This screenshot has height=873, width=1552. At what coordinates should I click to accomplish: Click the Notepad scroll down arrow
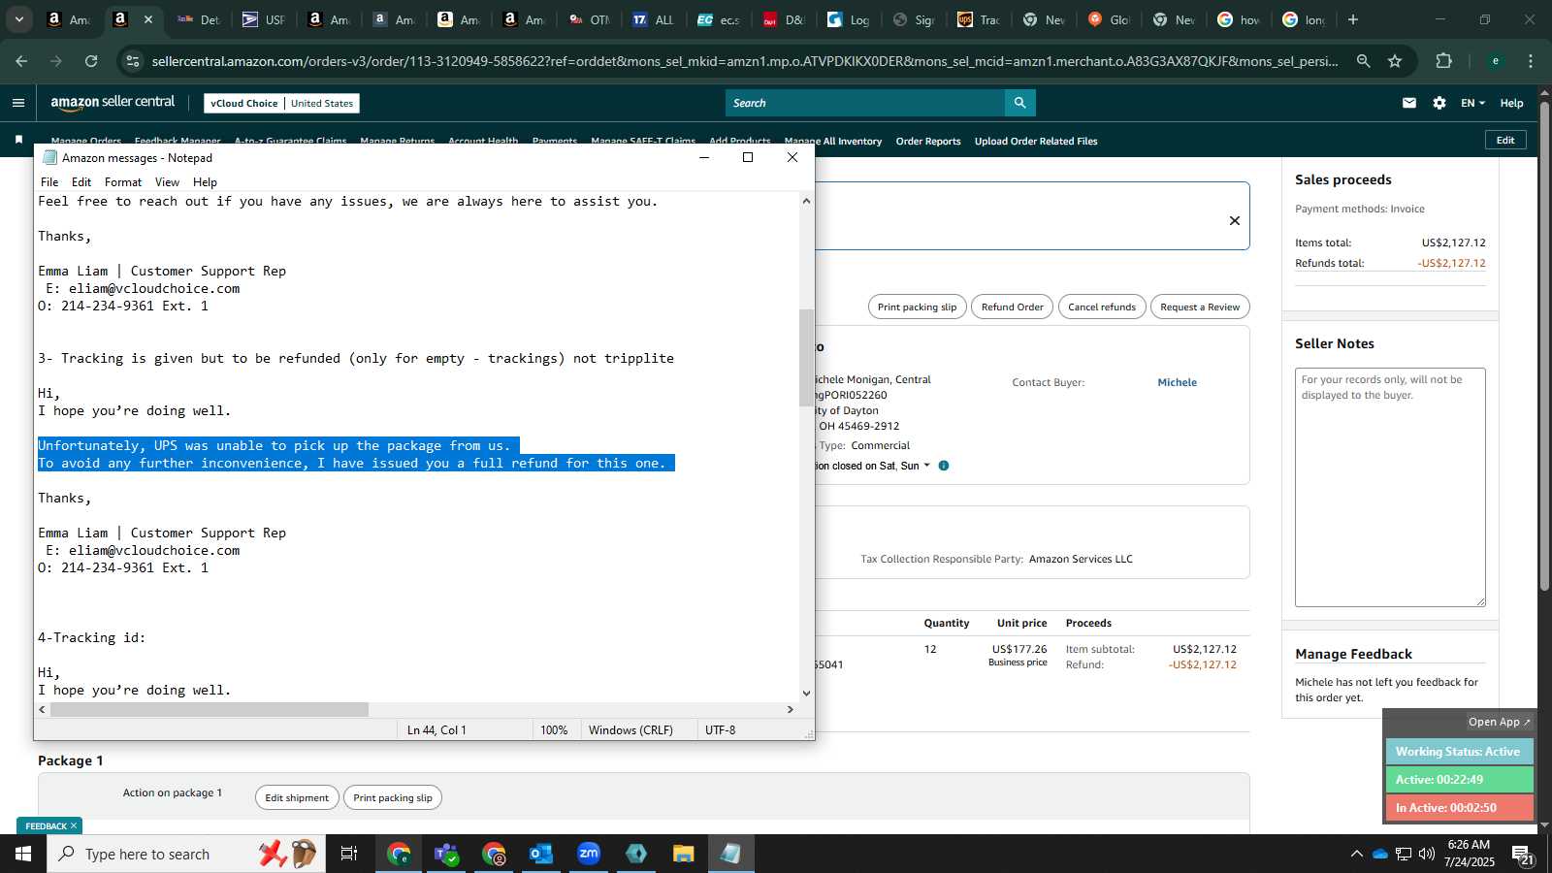click(x=806, y=694)
